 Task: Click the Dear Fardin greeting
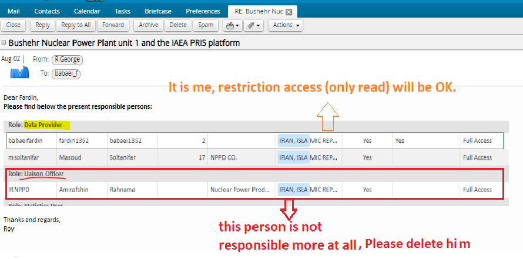[x=21, y=98]
